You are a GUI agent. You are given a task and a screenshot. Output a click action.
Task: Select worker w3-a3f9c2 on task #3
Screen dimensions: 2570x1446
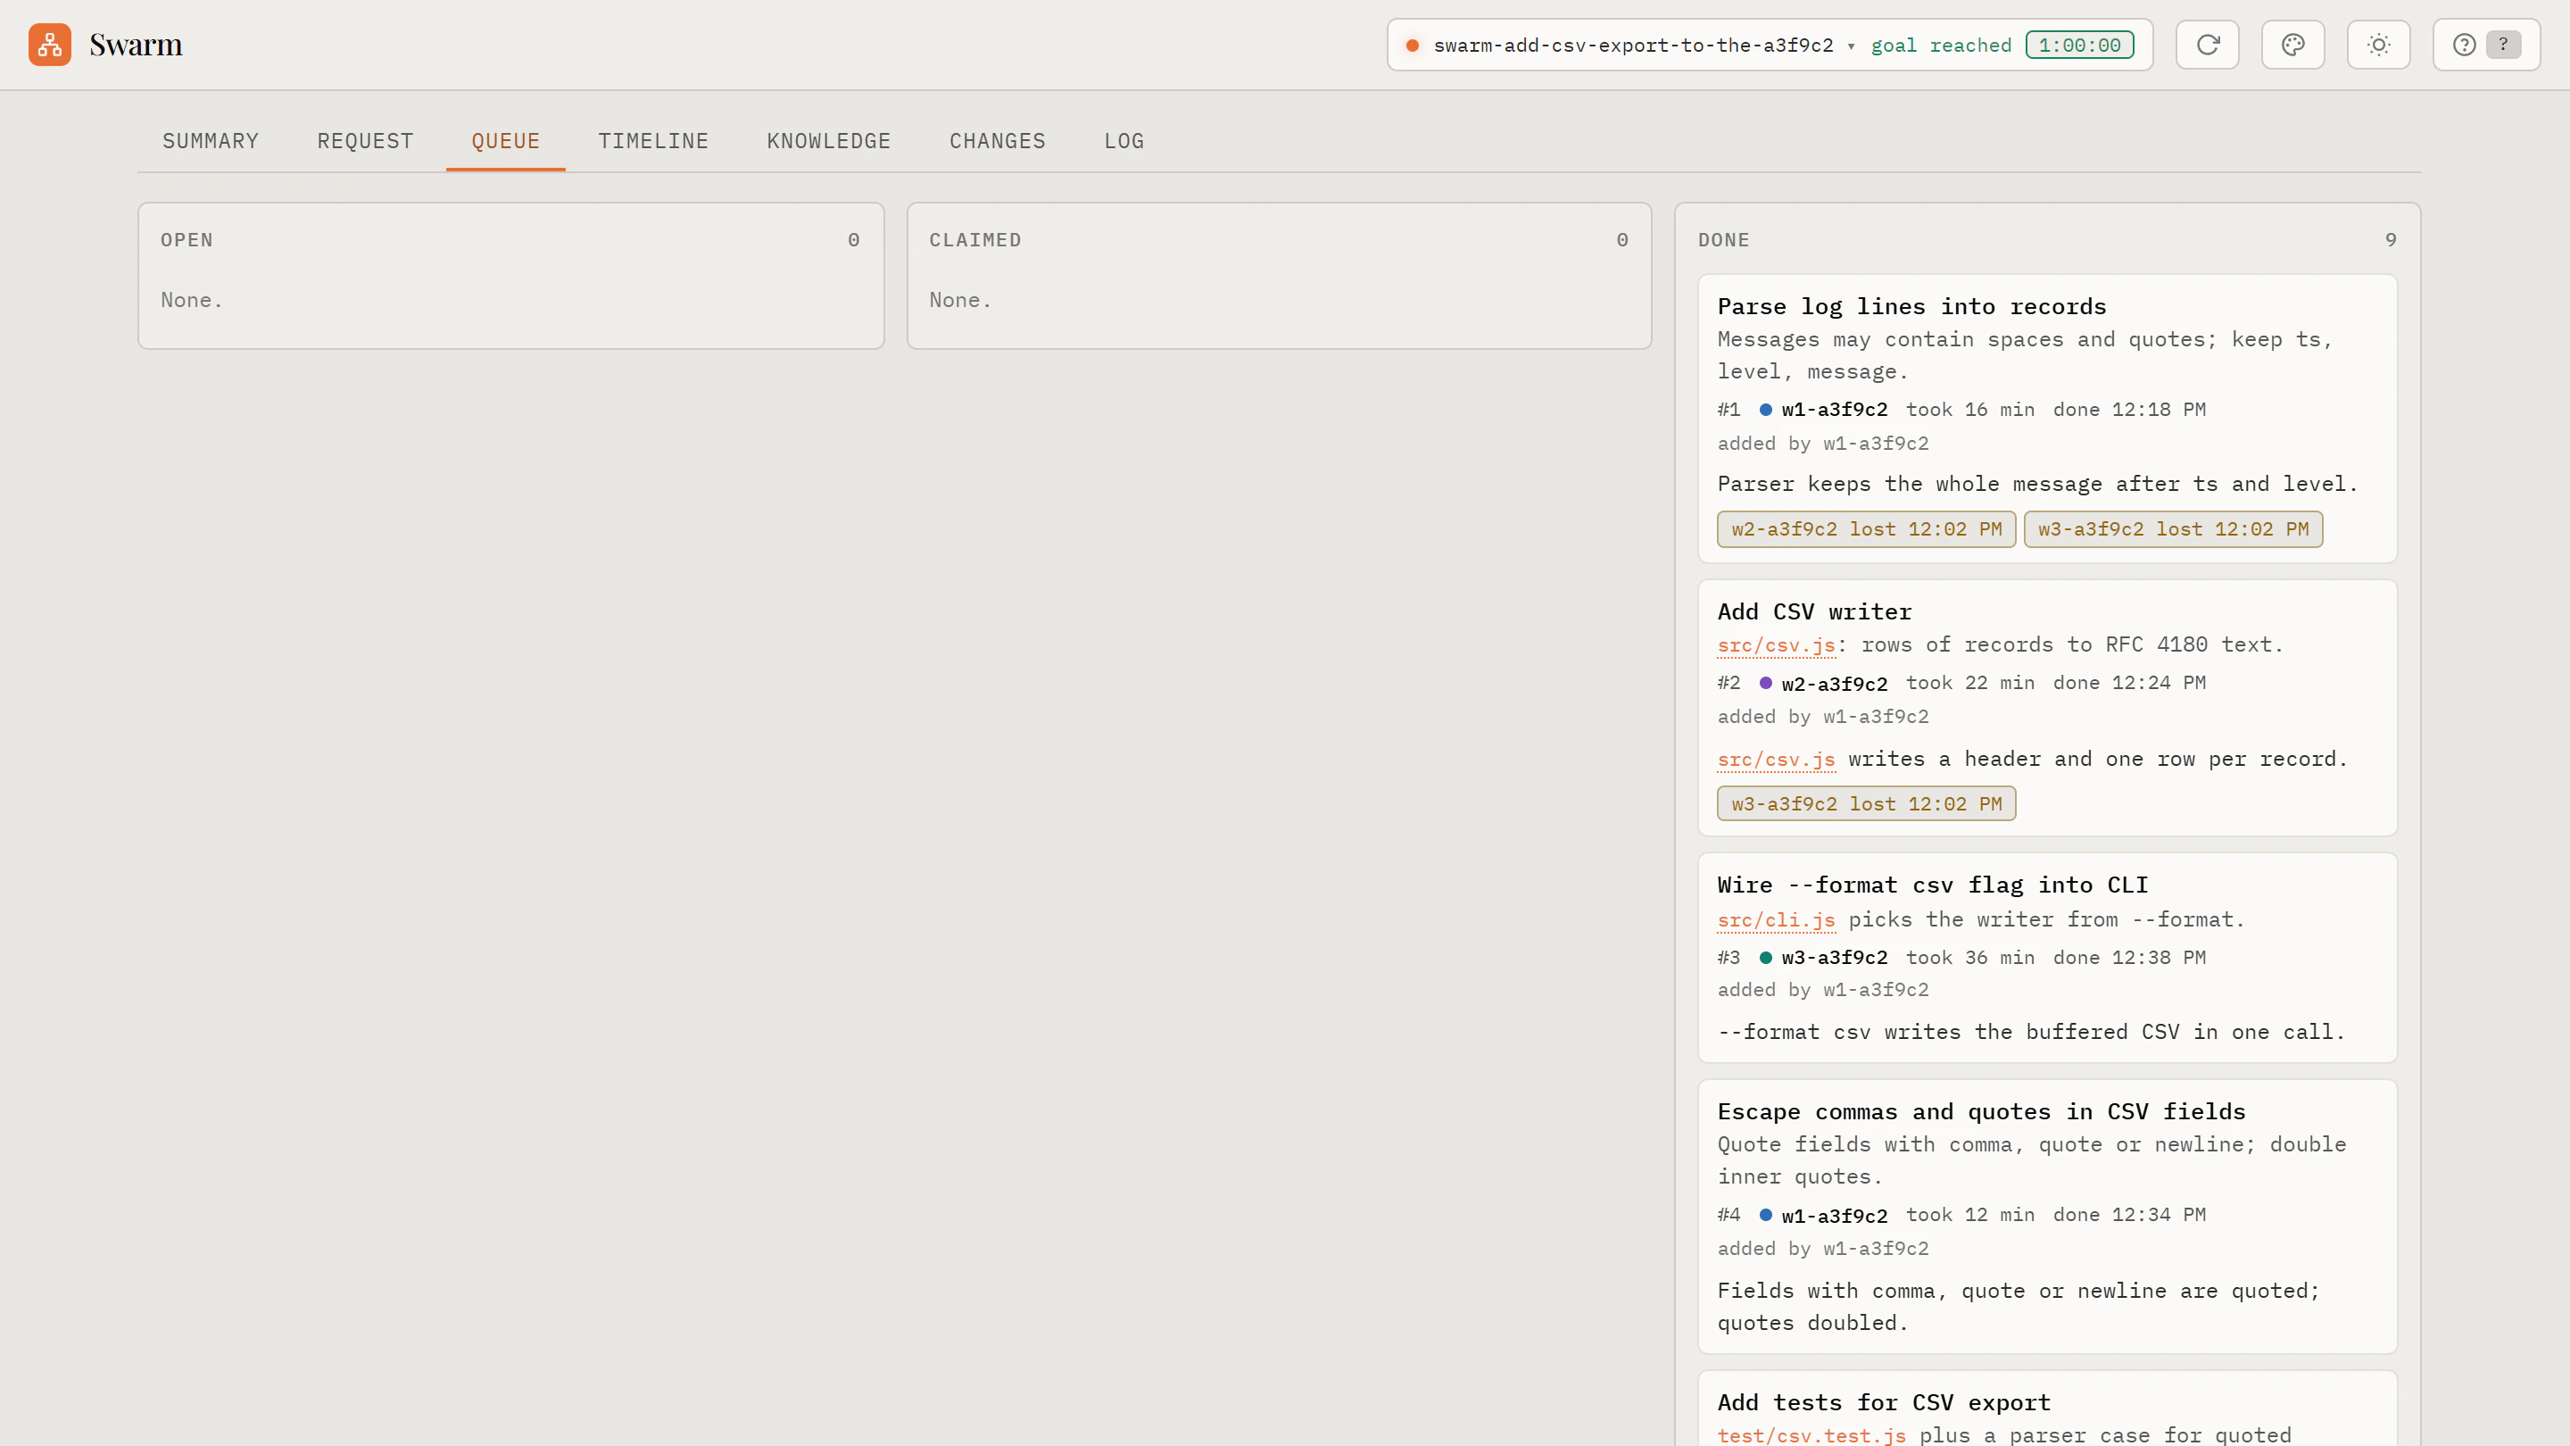(x=1834, y=957)
